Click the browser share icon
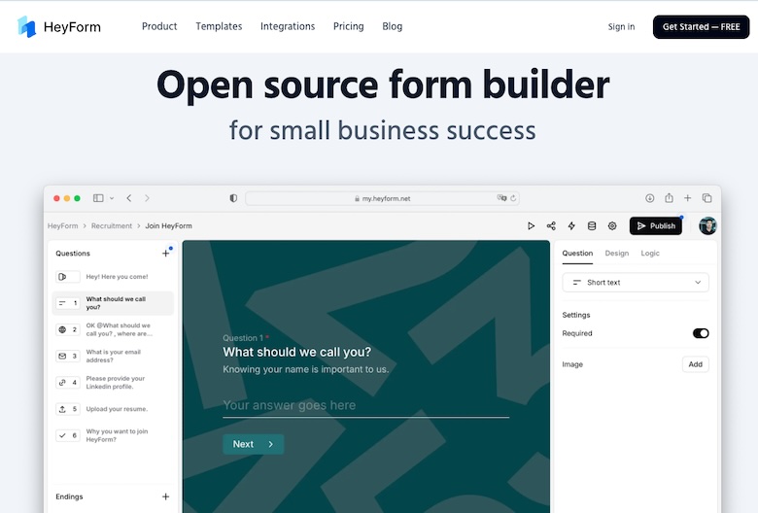This screenshot has height=513, width=758. (x=669, y=198)
